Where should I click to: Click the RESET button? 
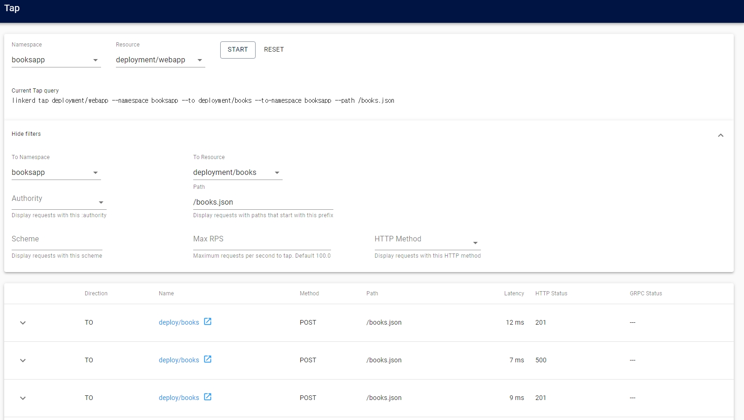tap(274, 50)
